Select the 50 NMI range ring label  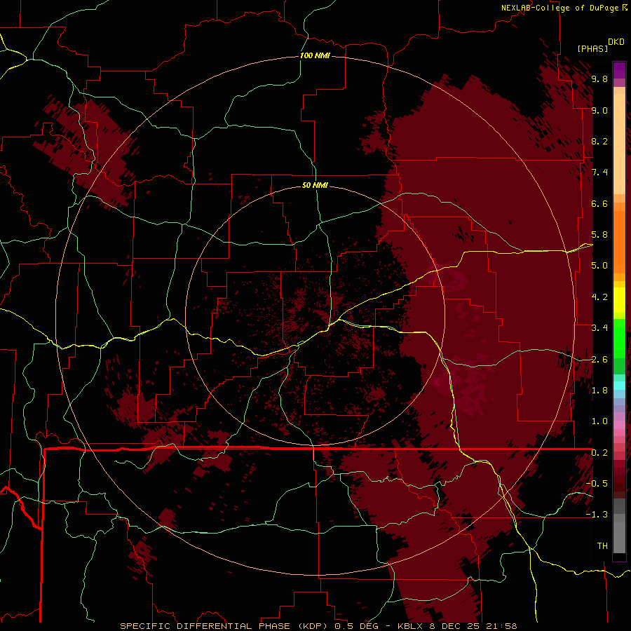pos(315,185)
